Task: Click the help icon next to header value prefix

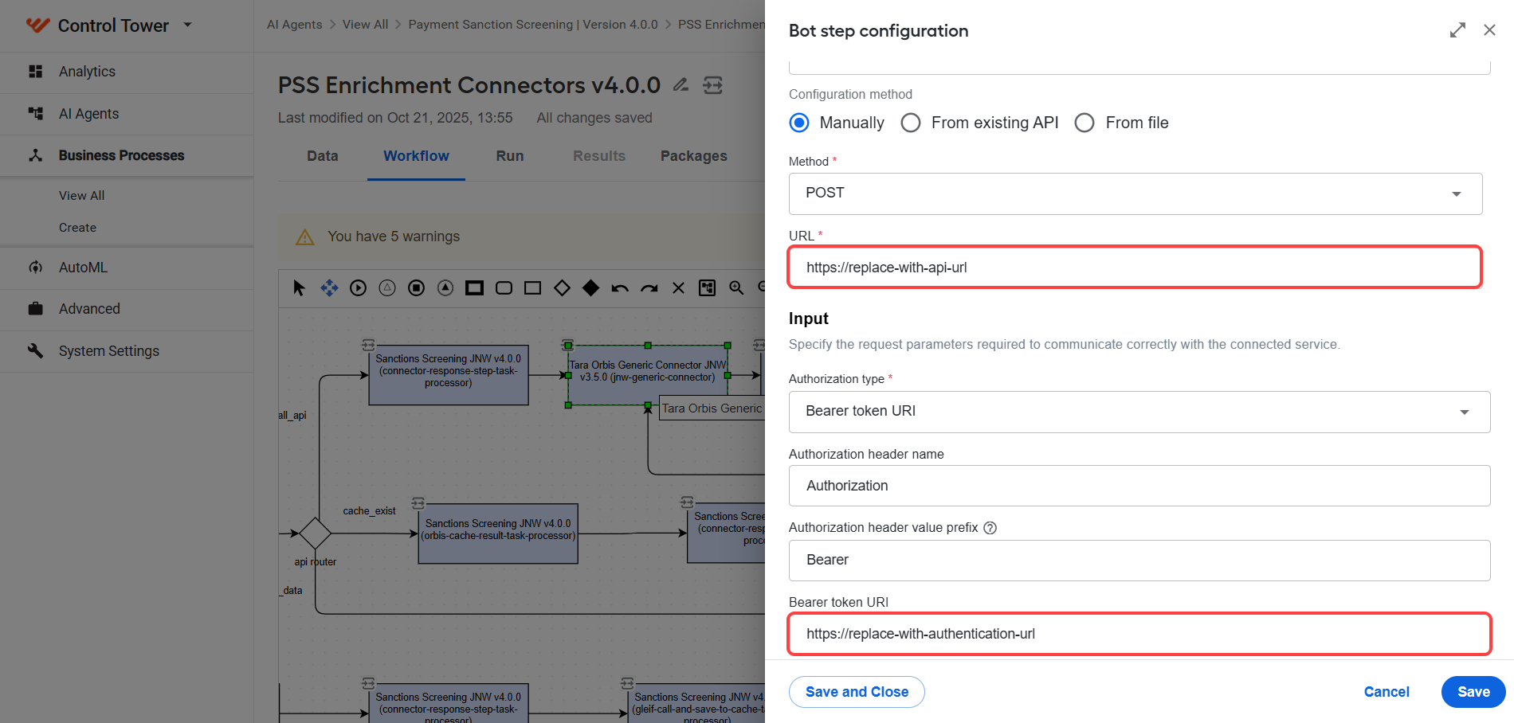Action: coord(990,528)
